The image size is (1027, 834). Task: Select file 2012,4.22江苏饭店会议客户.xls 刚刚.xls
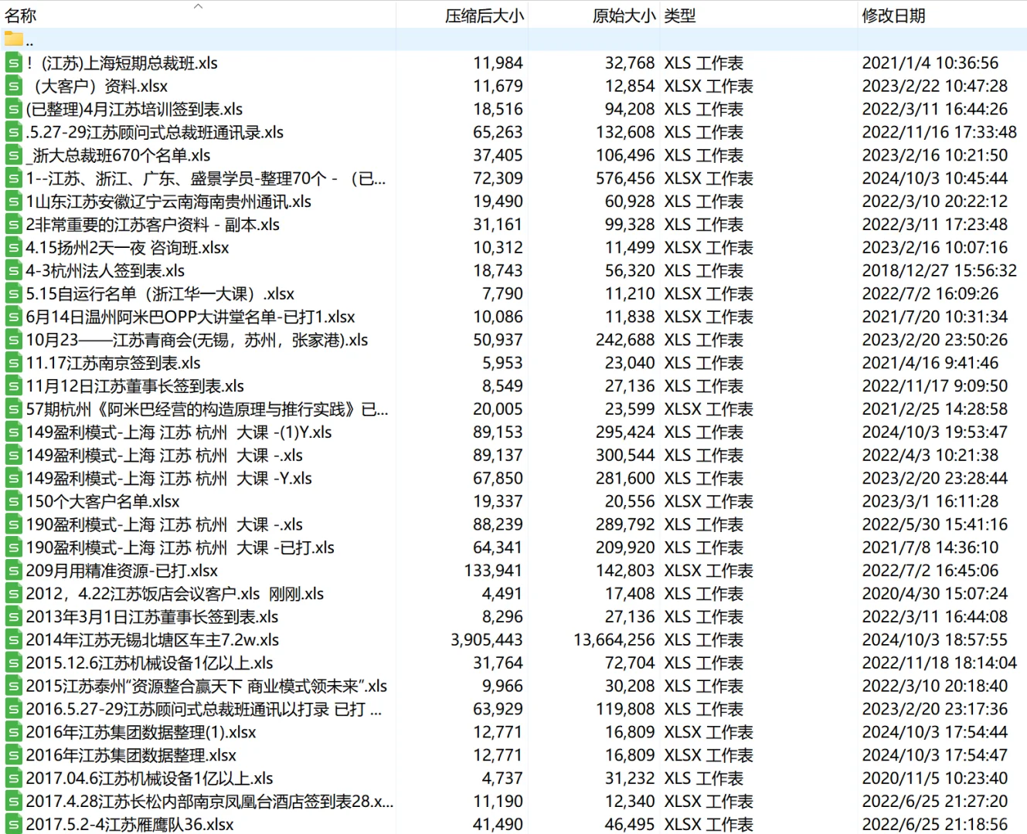click(175, 594)
